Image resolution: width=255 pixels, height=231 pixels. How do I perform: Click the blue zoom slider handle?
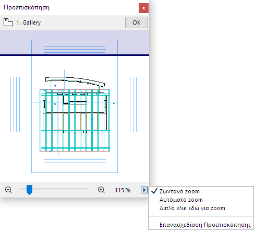29,190
